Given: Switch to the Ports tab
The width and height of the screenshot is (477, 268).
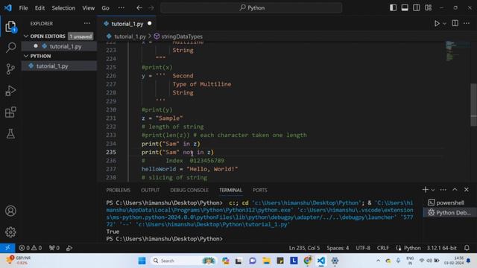Looking at the screenshot, I should (x=259, y=190).
